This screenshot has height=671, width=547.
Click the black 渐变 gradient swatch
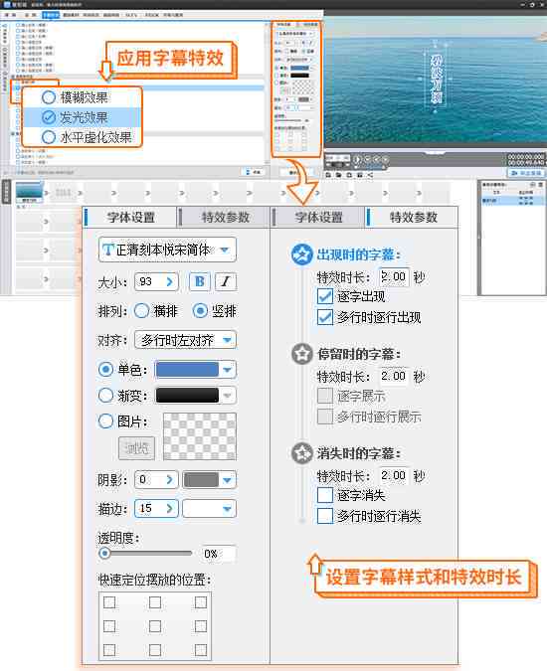coord(187,395)
